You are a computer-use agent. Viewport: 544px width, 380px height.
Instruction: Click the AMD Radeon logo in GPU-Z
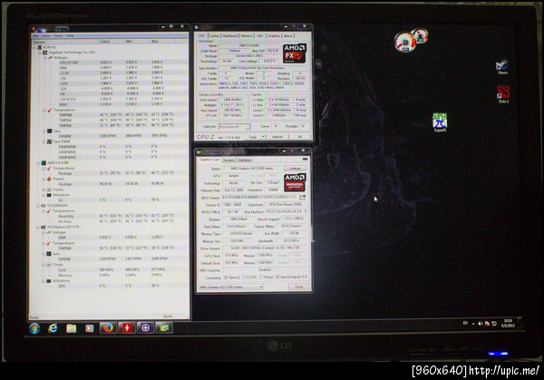coord(294,182)
